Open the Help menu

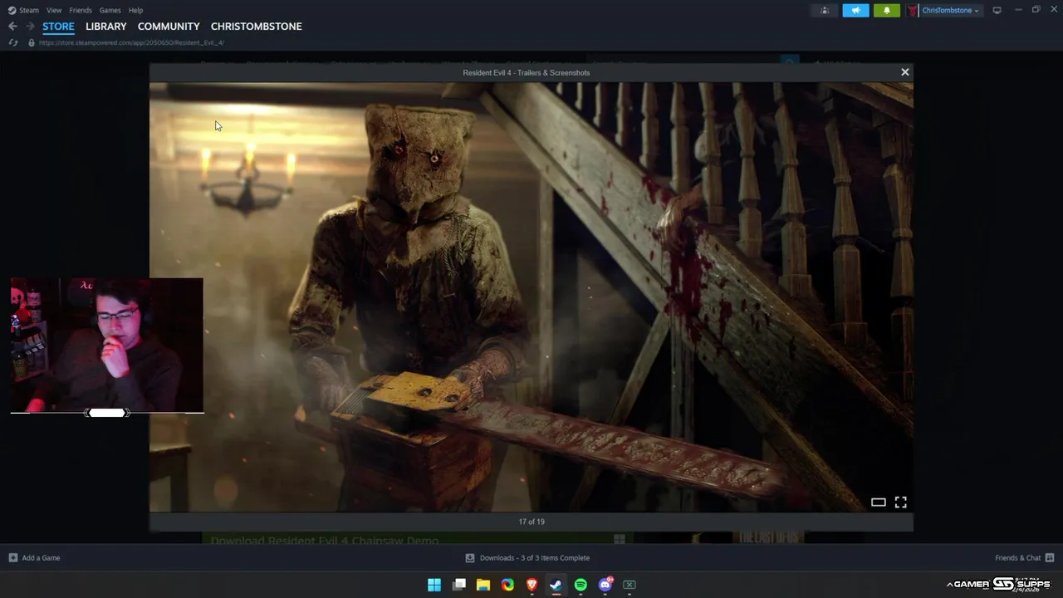pos(135,10)
